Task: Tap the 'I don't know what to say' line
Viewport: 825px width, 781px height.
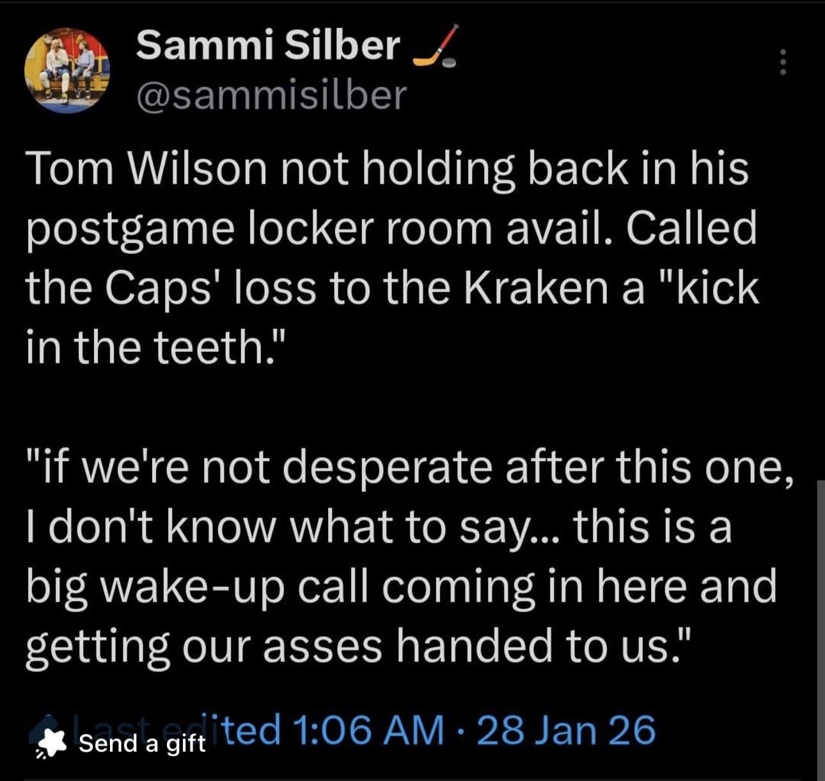Action: click(x=379, y=527)
